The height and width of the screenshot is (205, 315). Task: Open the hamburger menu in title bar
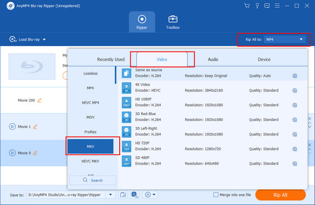(x=277, y=6)
